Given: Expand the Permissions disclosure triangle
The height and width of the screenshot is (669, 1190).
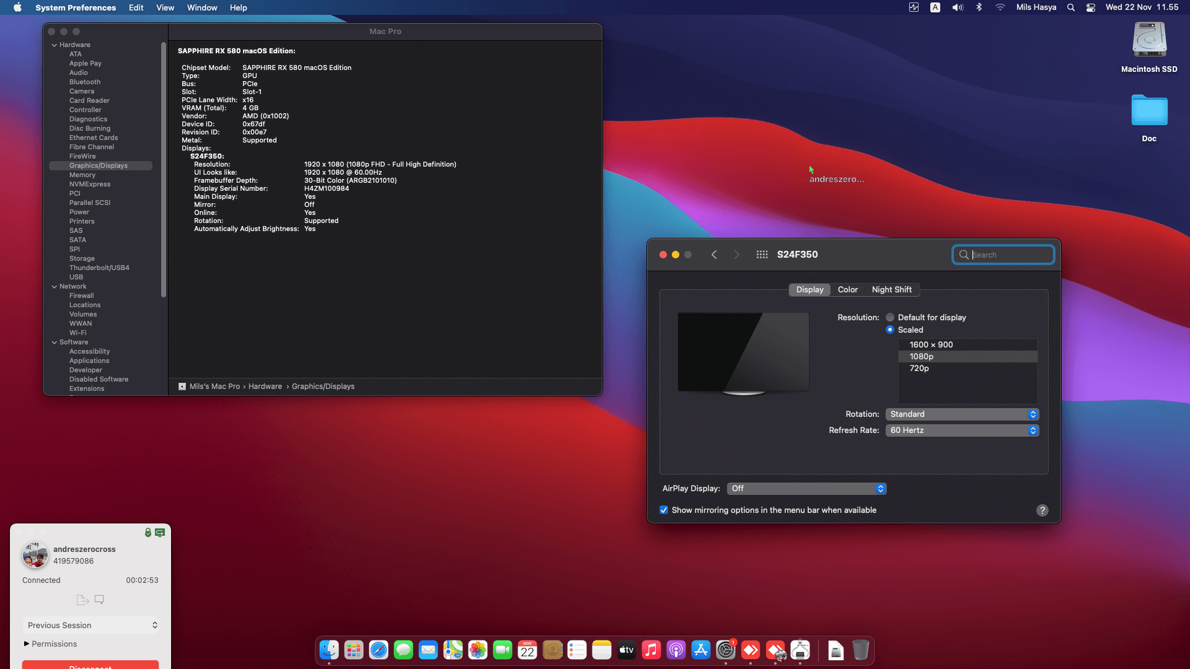Looking at the screenshot, I should [x=27, y=644].
